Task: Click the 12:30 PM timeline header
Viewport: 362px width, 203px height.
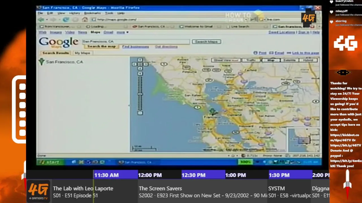Action: tap(203, 175)
